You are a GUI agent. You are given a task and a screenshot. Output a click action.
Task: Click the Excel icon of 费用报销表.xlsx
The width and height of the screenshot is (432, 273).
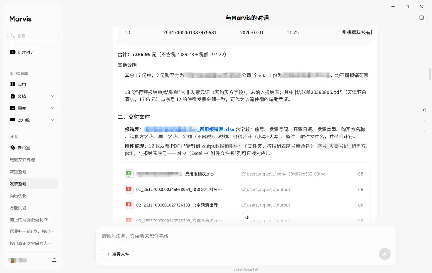pyautogui.click(x=130, y=174)
